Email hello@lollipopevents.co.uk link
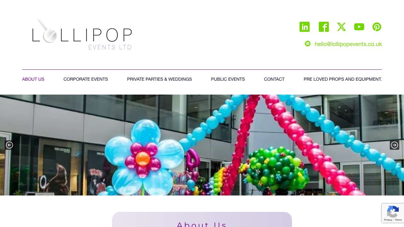Screen dimensions: 404x227 click(x=348, y=44)
